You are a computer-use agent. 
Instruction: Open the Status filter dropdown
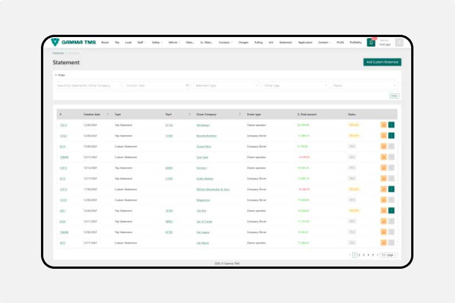pyautogui.click(x=364, y=85)
